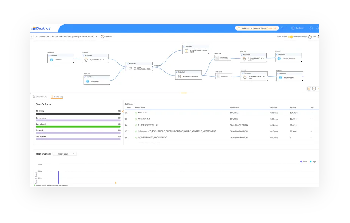The image size is (350, 223).
Task: Click Pushdown label on #ORDERS node
Action: click(54, 55)
